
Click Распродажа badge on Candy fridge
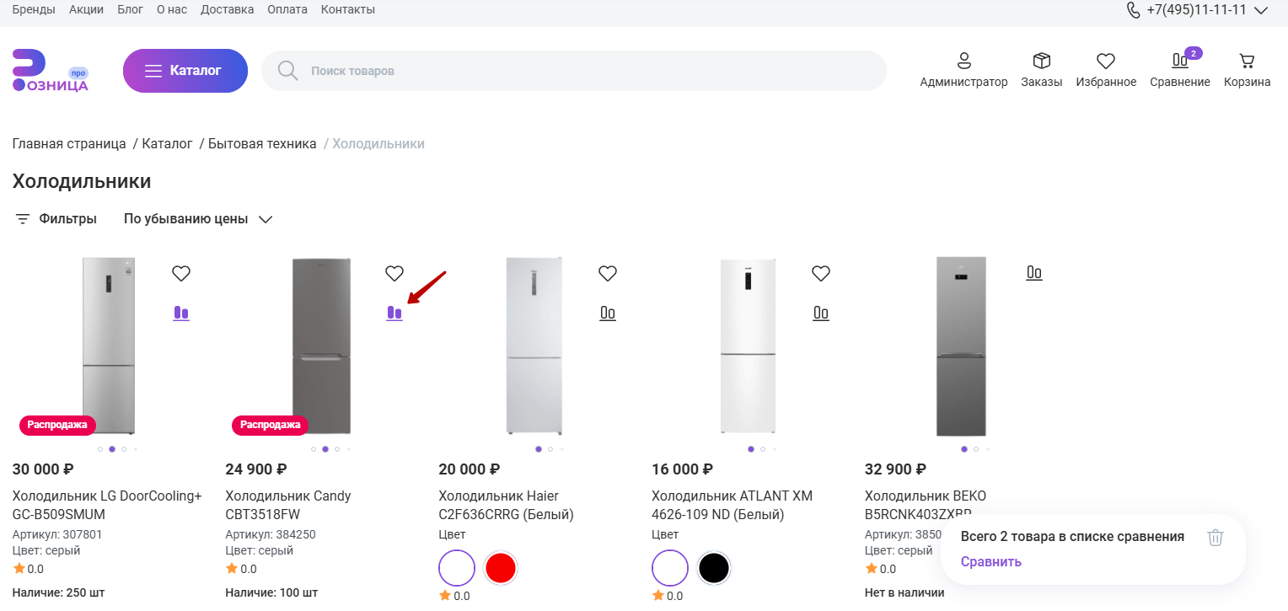click(270, 425)
